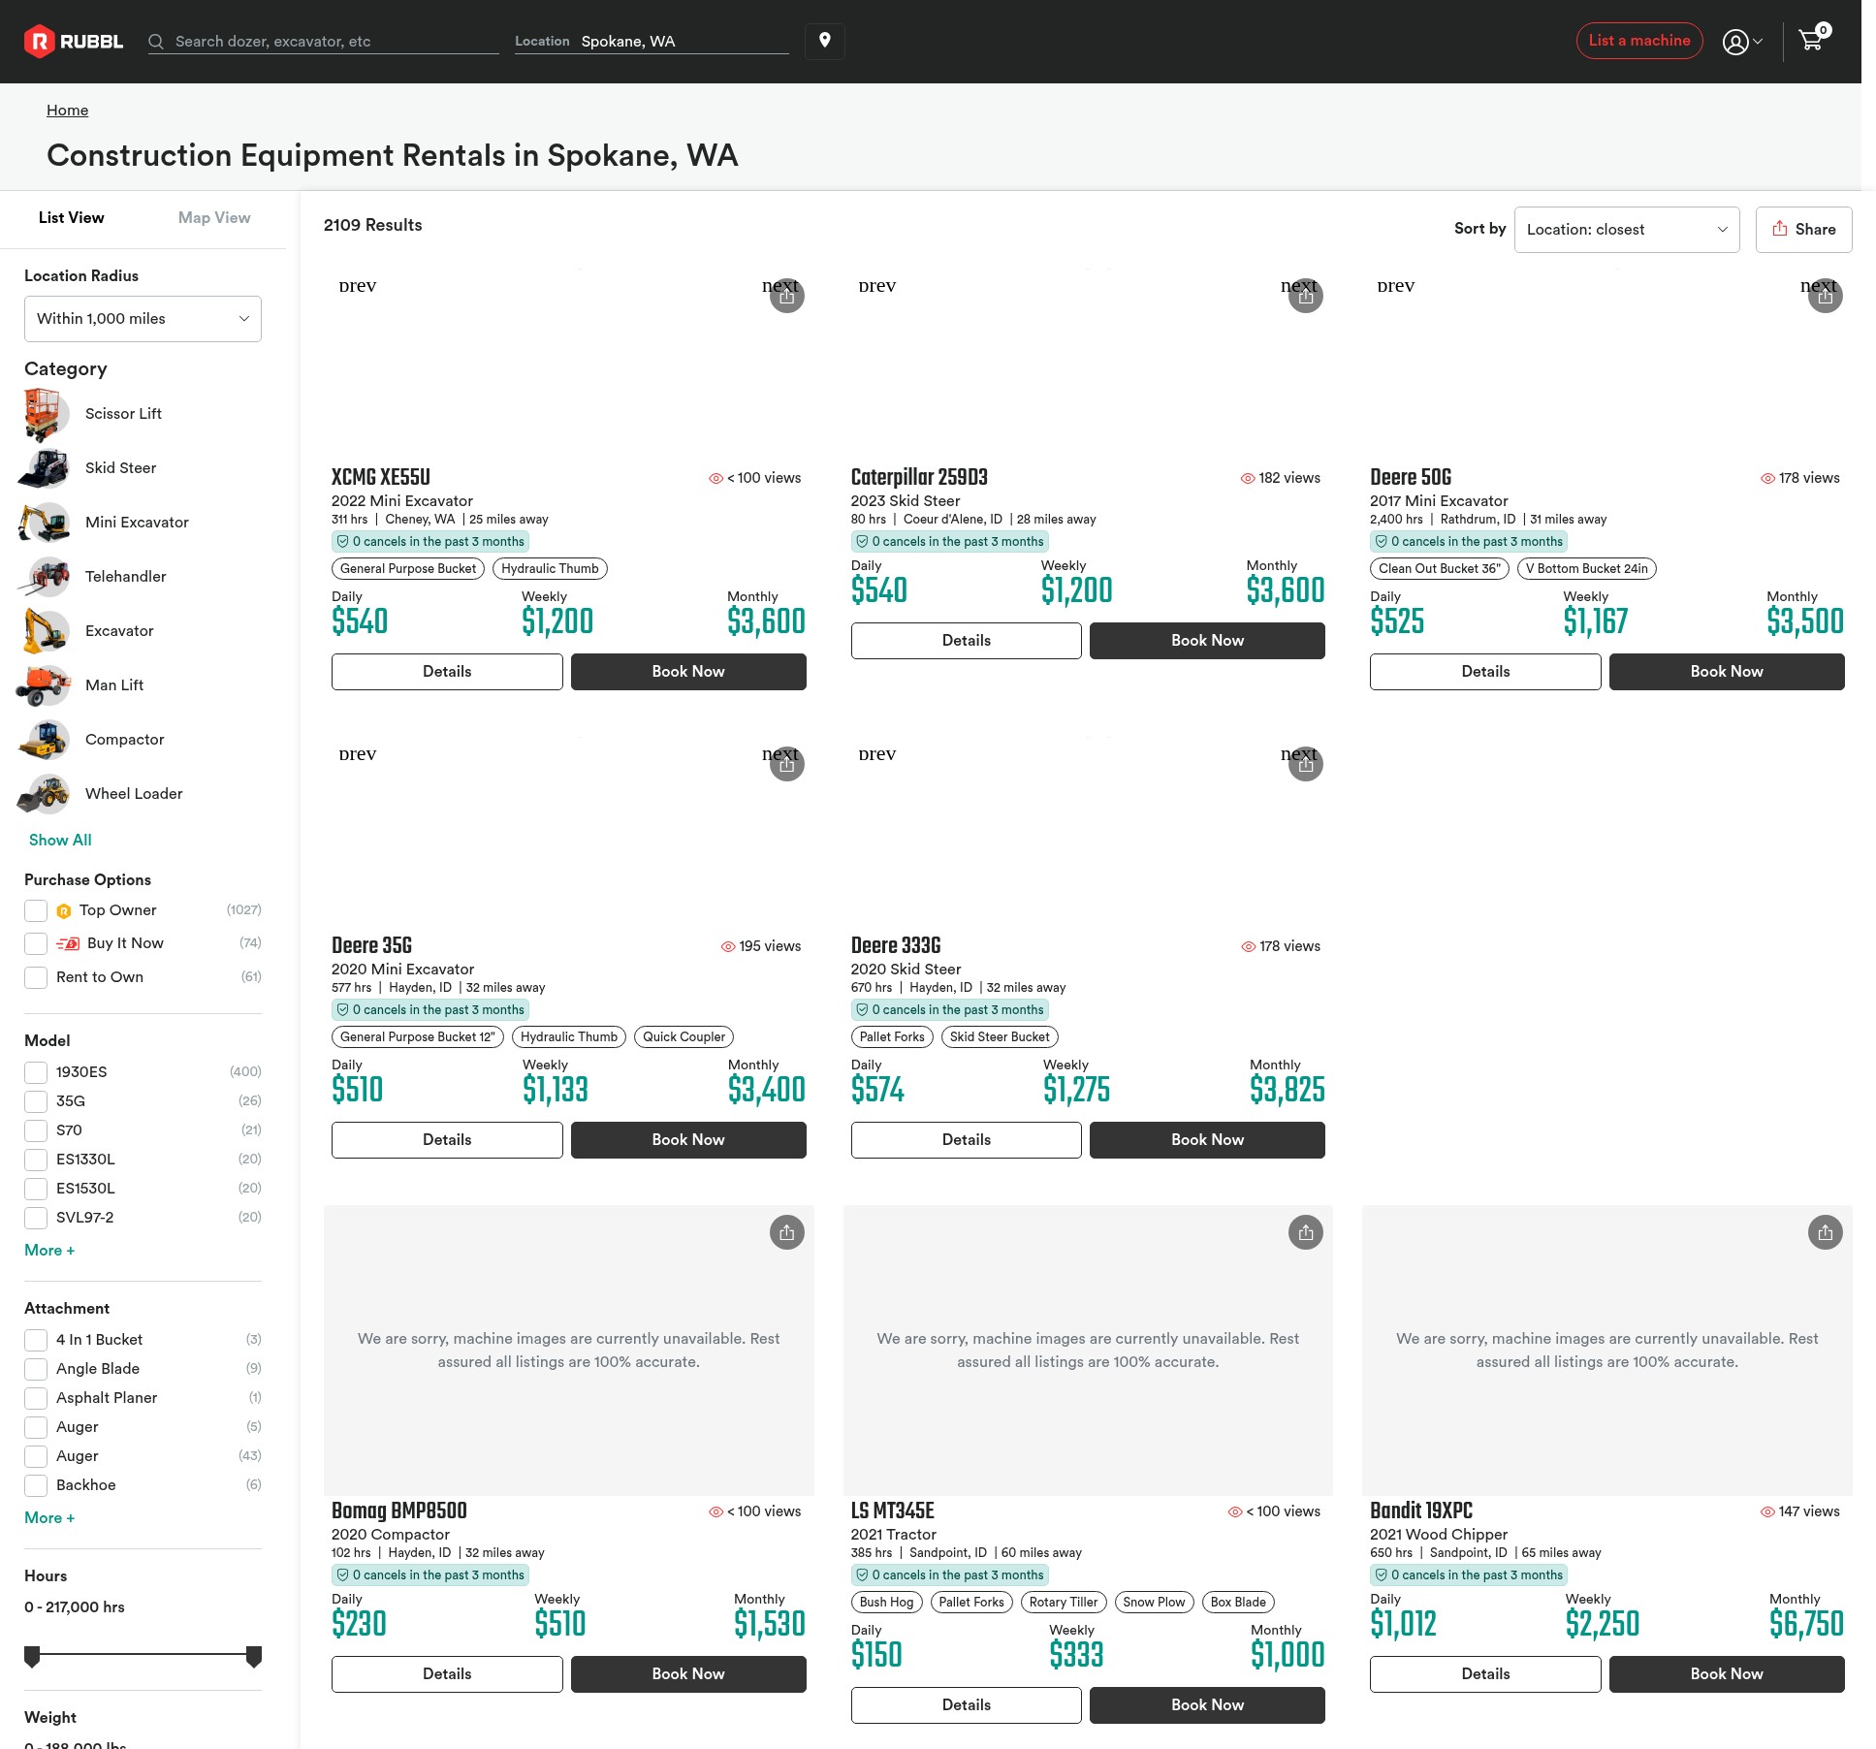Click the right Hours slider handle
The image size is (1876, 1749).
254,1657
